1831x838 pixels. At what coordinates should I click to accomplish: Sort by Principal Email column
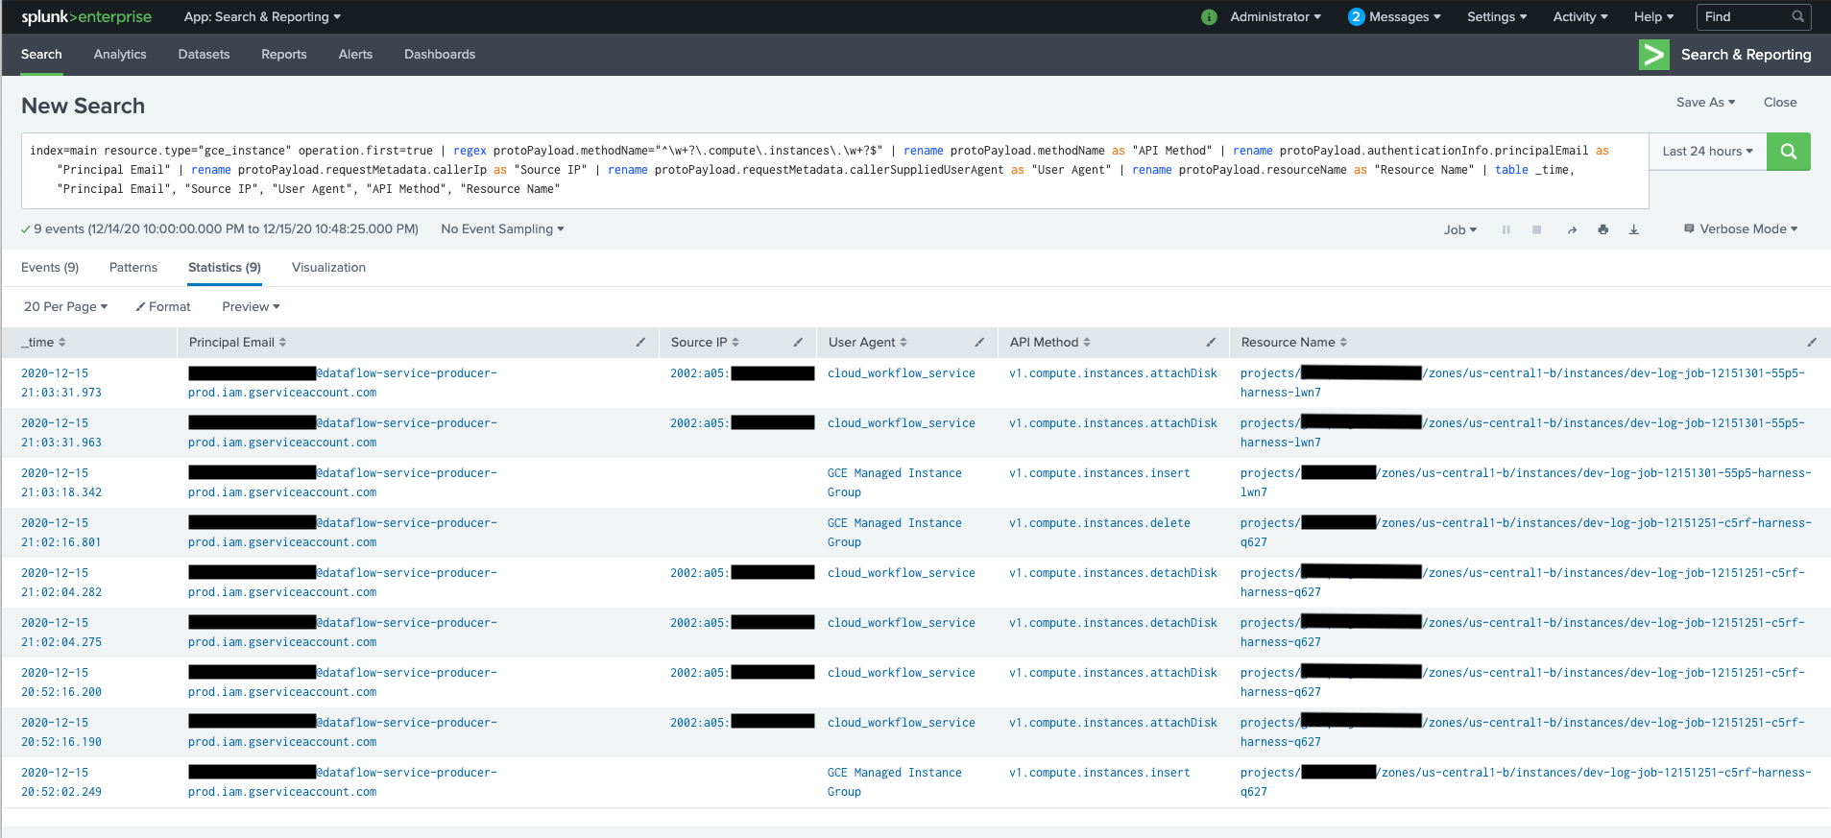237,343
